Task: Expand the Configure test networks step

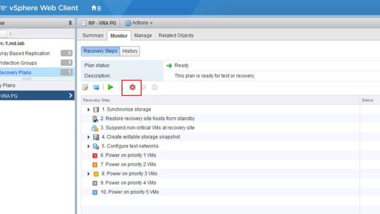Action: (x=88, y=146)
